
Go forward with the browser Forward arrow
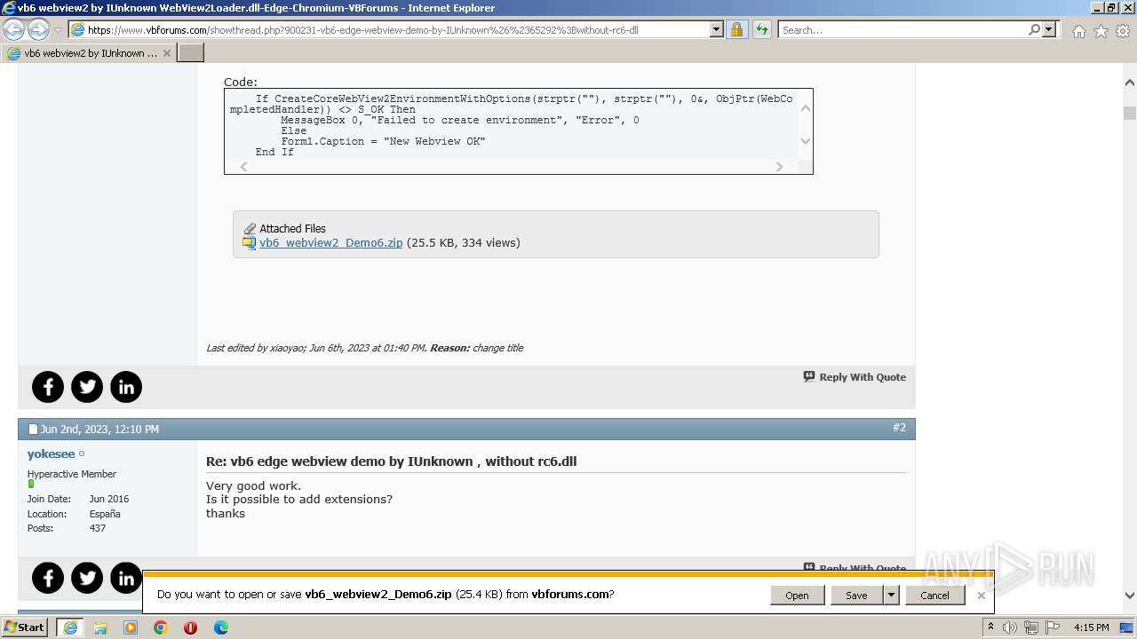click(38, 29)
